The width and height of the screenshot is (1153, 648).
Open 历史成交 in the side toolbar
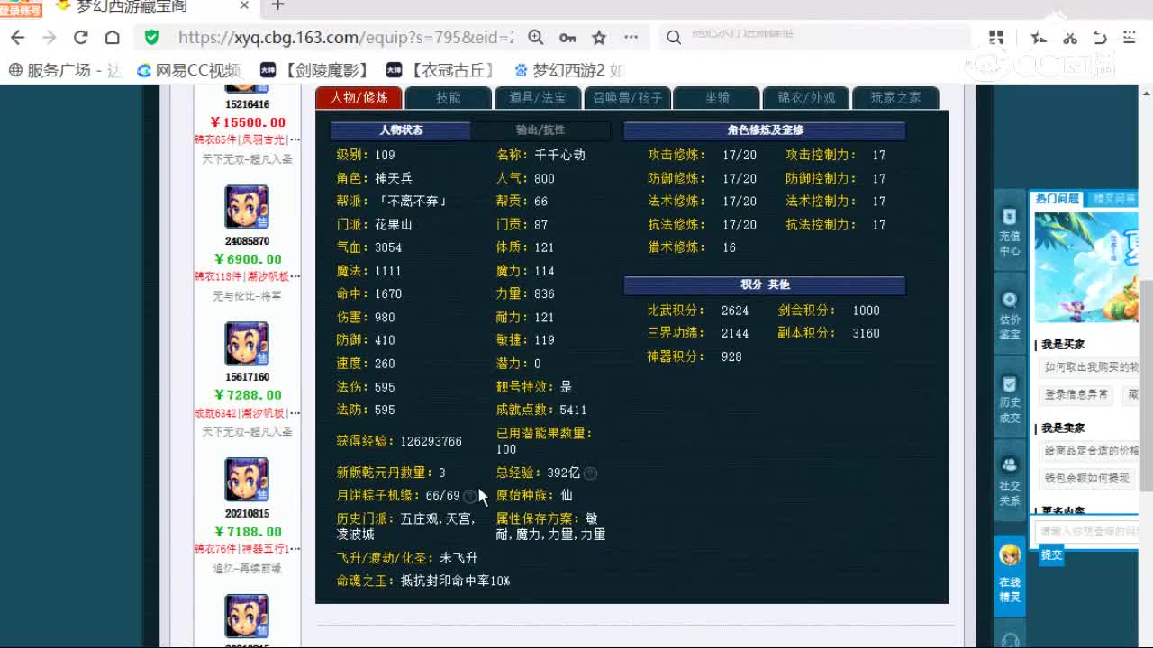coord(1009,399)
